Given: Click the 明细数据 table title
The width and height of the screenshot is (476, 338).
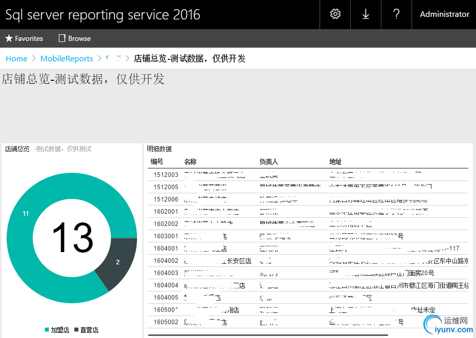Looking at the screenshot, I should coord(159,149).
